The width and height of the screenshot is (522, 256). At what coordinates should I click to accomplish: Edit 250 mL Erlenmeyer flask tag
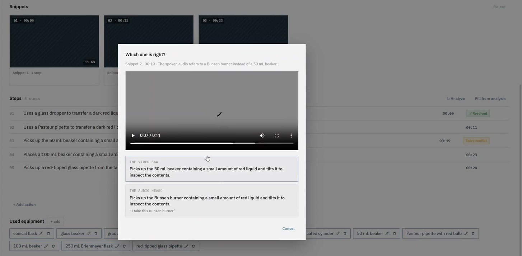(x=117, y=246)
